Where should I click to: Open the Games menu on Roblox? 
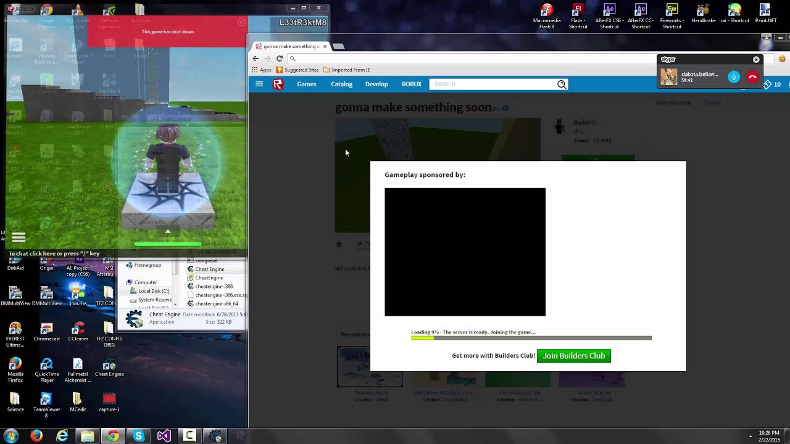(307, 84)
